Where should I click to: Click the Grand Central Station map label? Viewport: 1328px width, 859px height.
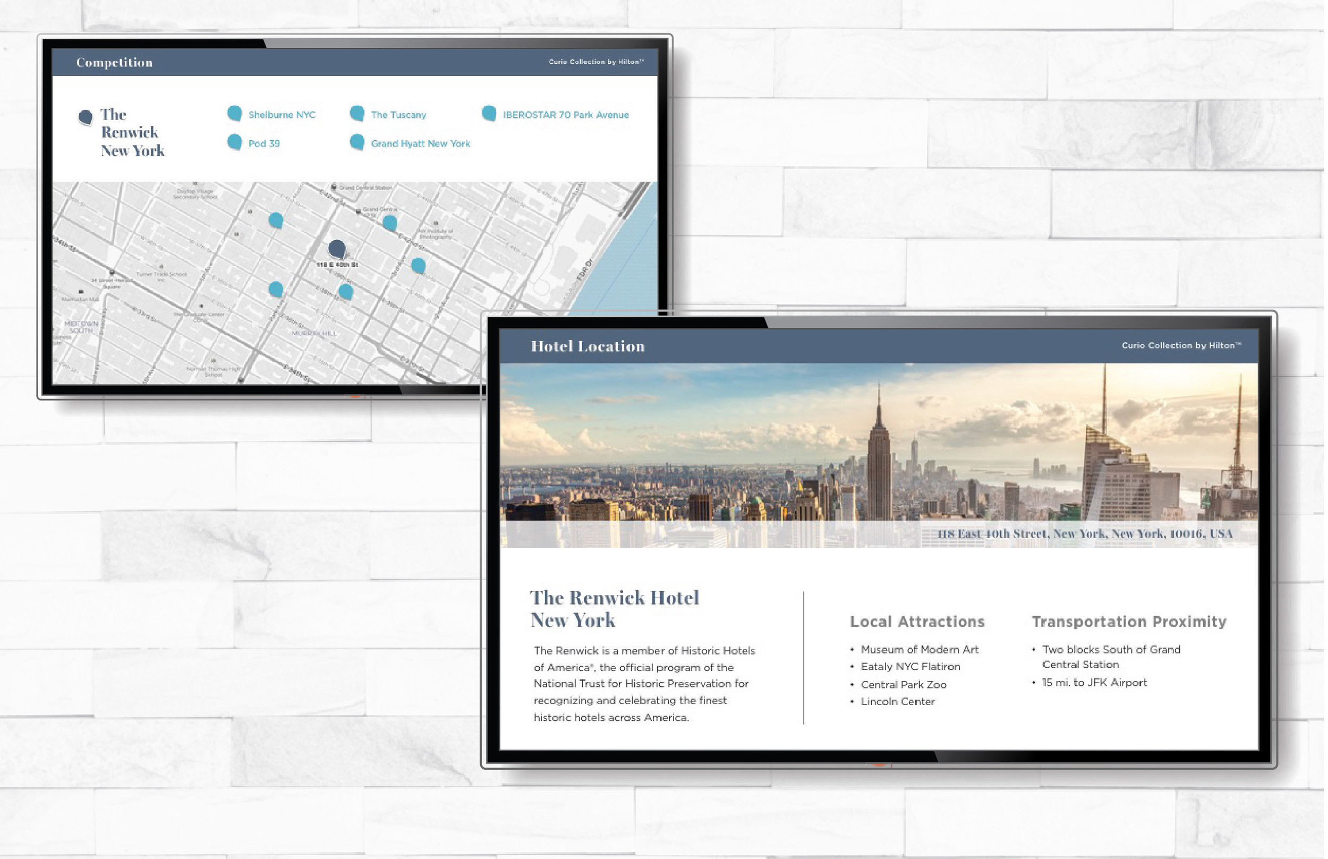[365, 188]
